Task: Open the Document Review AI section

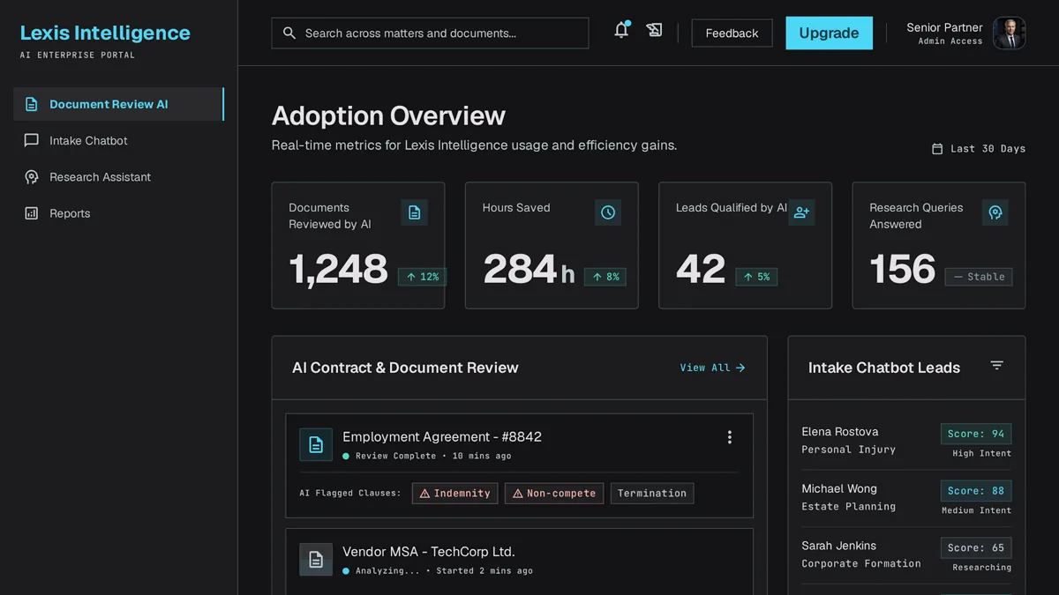Action: [118, 104]
